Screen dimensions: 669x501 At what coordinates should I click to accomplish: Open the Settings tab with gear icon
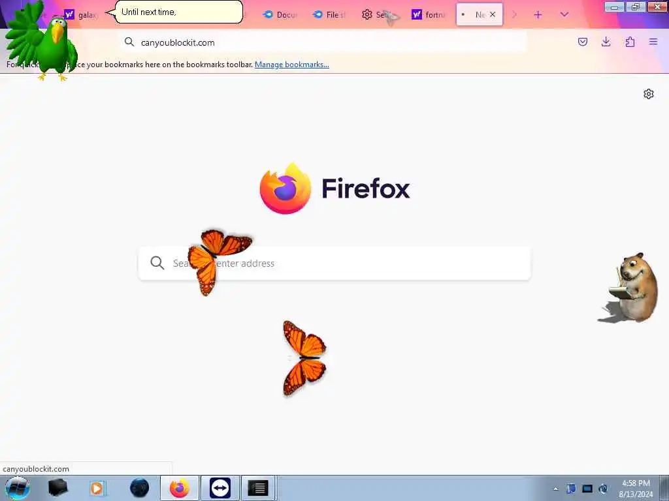[379, 14]
